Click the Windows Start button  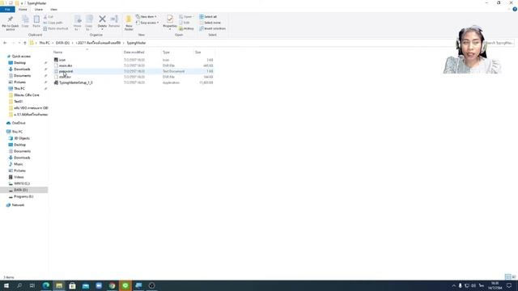(x=6, y=285)
